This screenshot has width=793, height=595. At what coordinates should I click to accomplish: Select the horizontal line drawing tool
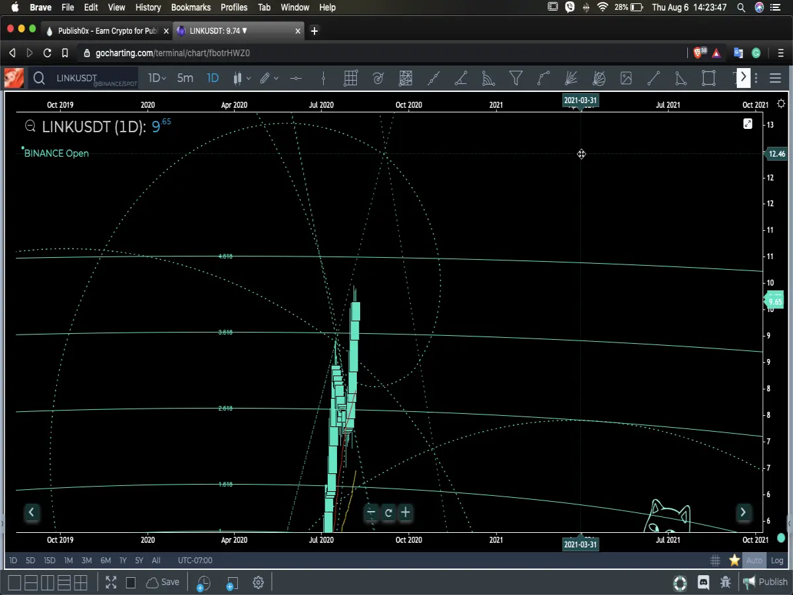point(295,78)
